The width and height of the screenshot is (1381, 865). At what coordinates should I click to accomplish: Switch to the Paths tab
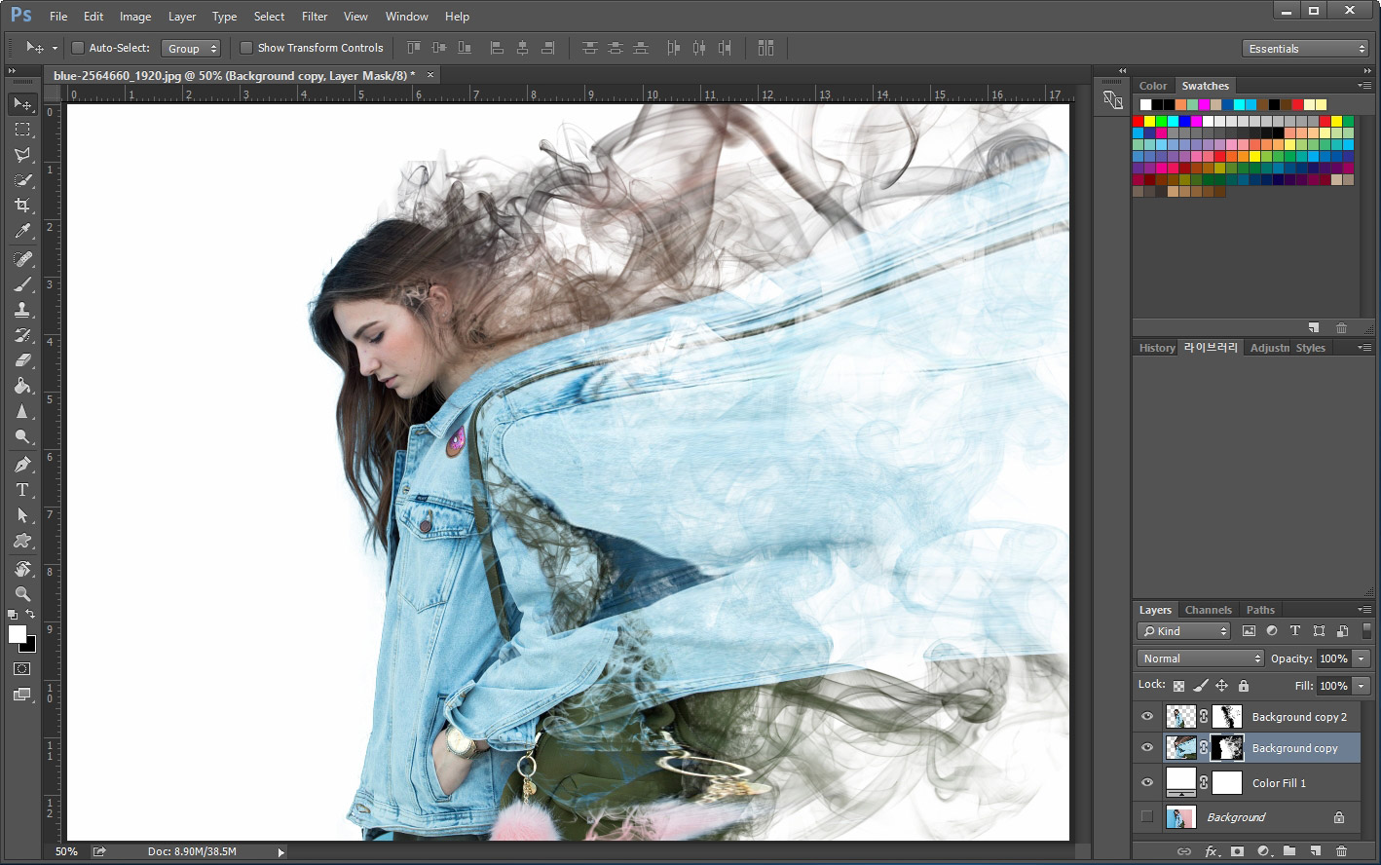(x=1260, y=610)
